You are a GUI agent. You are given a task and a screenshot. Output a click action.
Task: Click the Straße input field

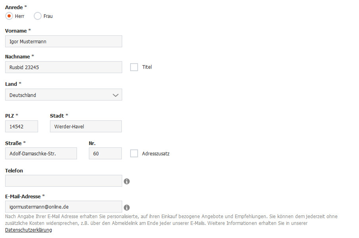[41, 153]
